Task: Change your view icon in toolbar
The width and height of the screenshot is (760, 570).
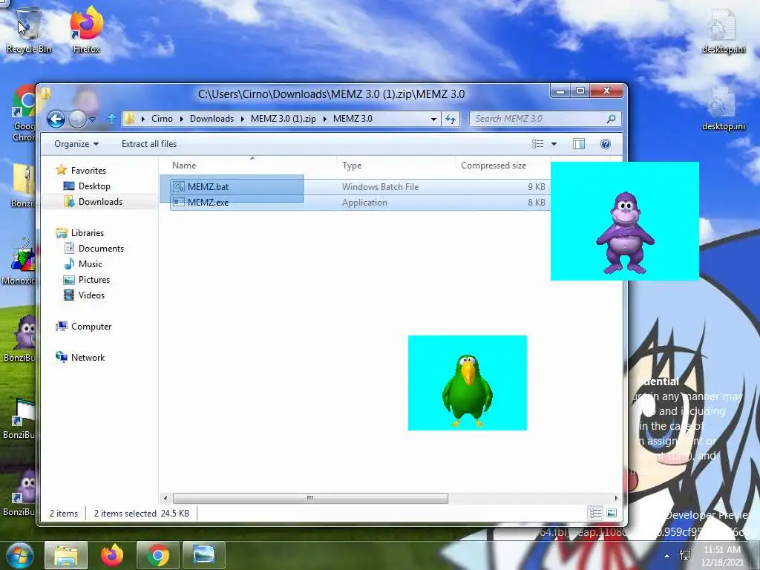Action: click(537, 144)
